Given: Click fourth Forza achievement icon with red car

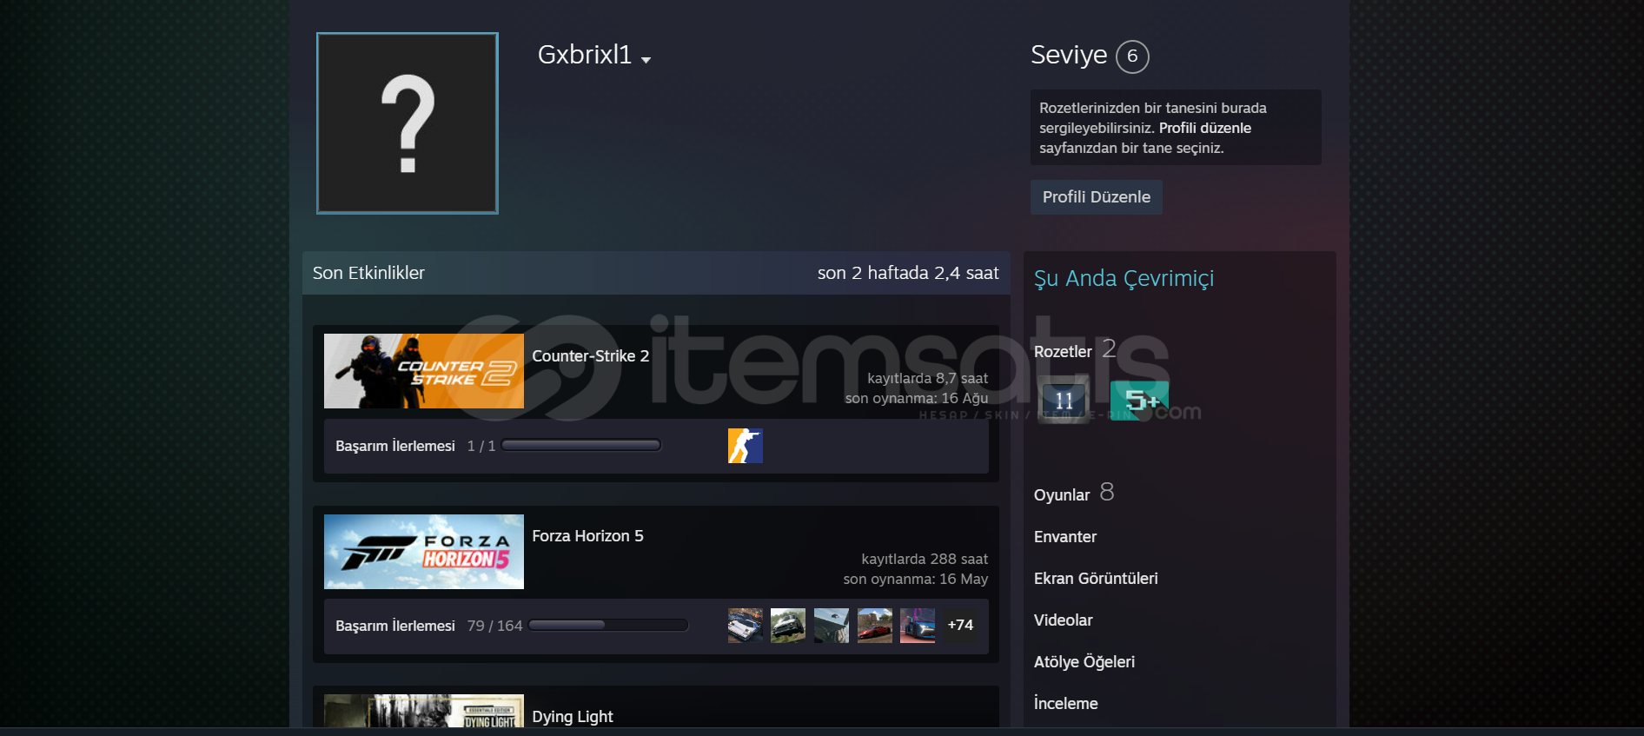Looking at the screenshot, I should click(875, 626).
